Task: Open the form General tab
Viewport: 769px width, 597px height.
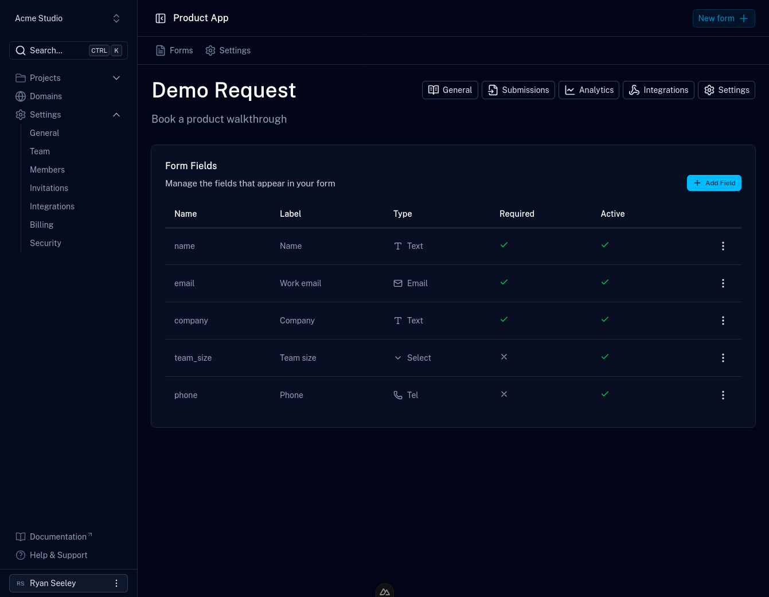Action: tap(450, 90)
